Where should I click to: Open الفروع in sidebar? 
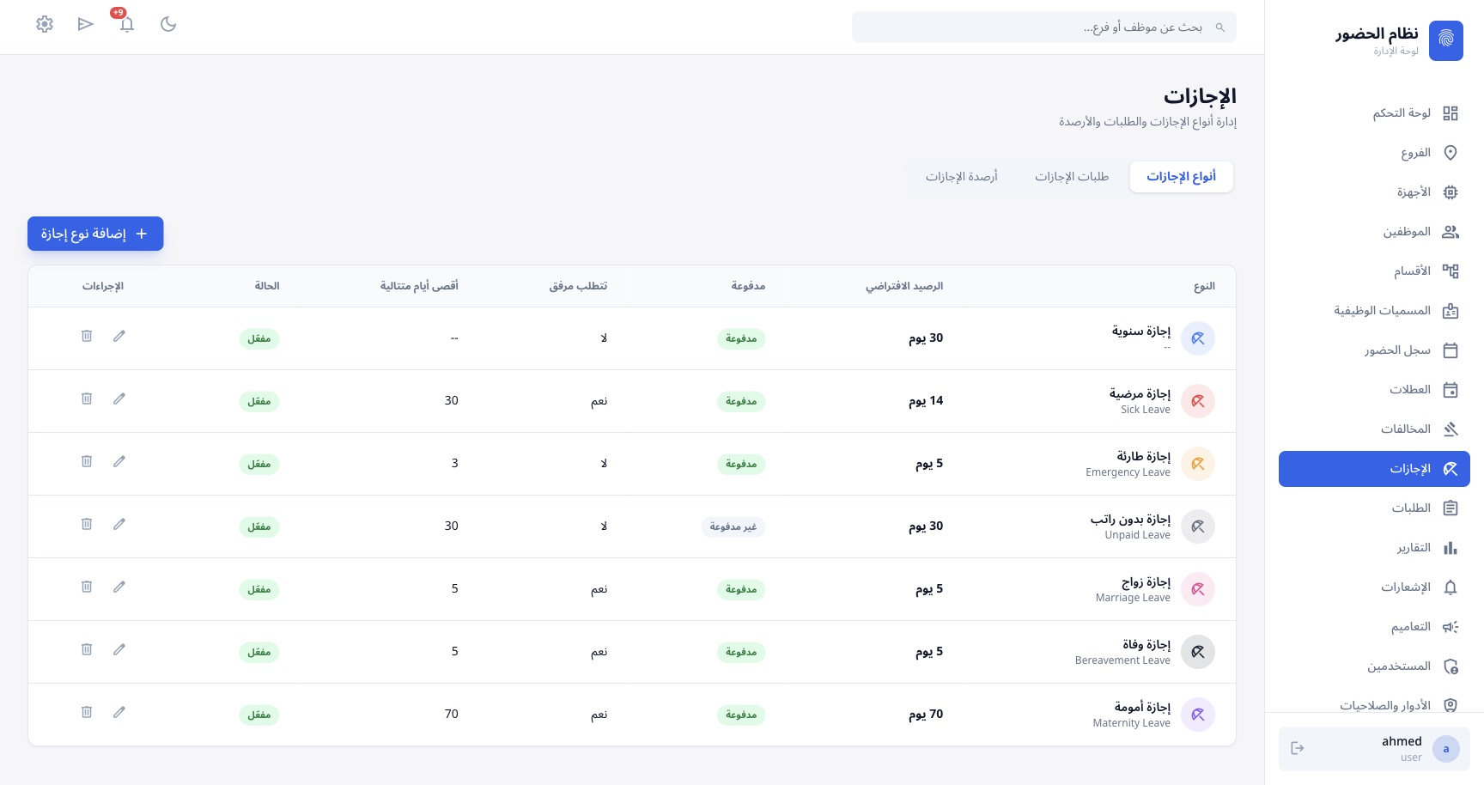coord(1374,153)
